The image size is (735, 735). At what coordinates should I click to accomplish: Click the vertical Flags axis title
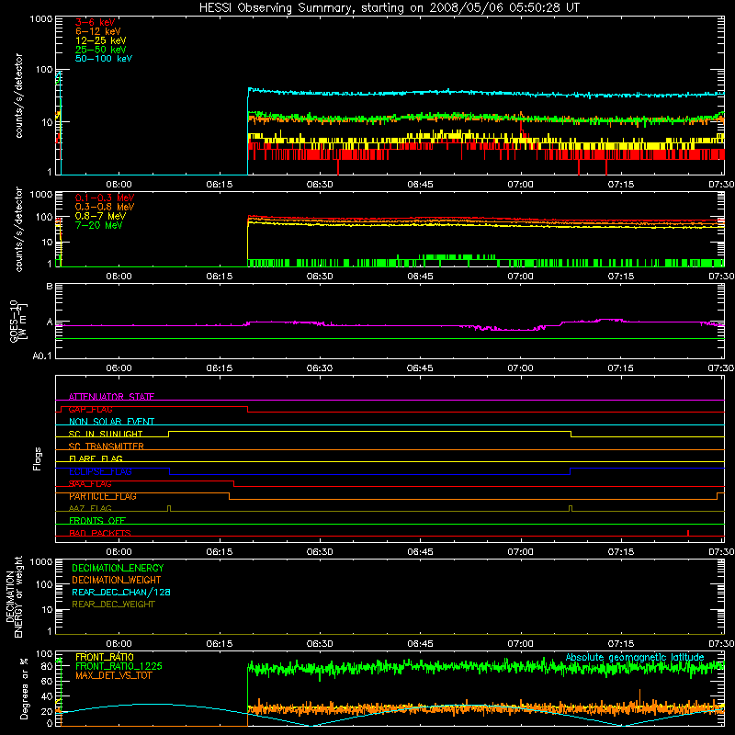click(x=38, y=458)
